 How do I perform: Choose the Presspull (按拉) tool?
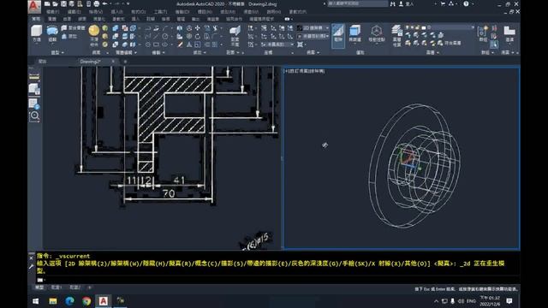tap(69, 36)
